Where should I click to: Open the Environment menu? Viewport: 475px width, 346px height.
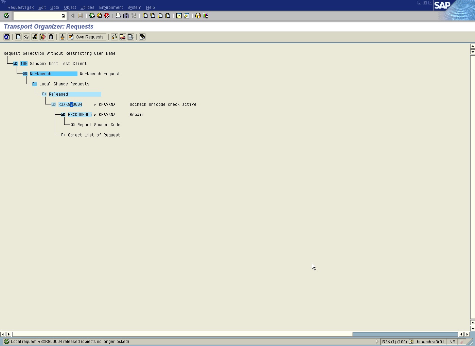tap(111, 7)
